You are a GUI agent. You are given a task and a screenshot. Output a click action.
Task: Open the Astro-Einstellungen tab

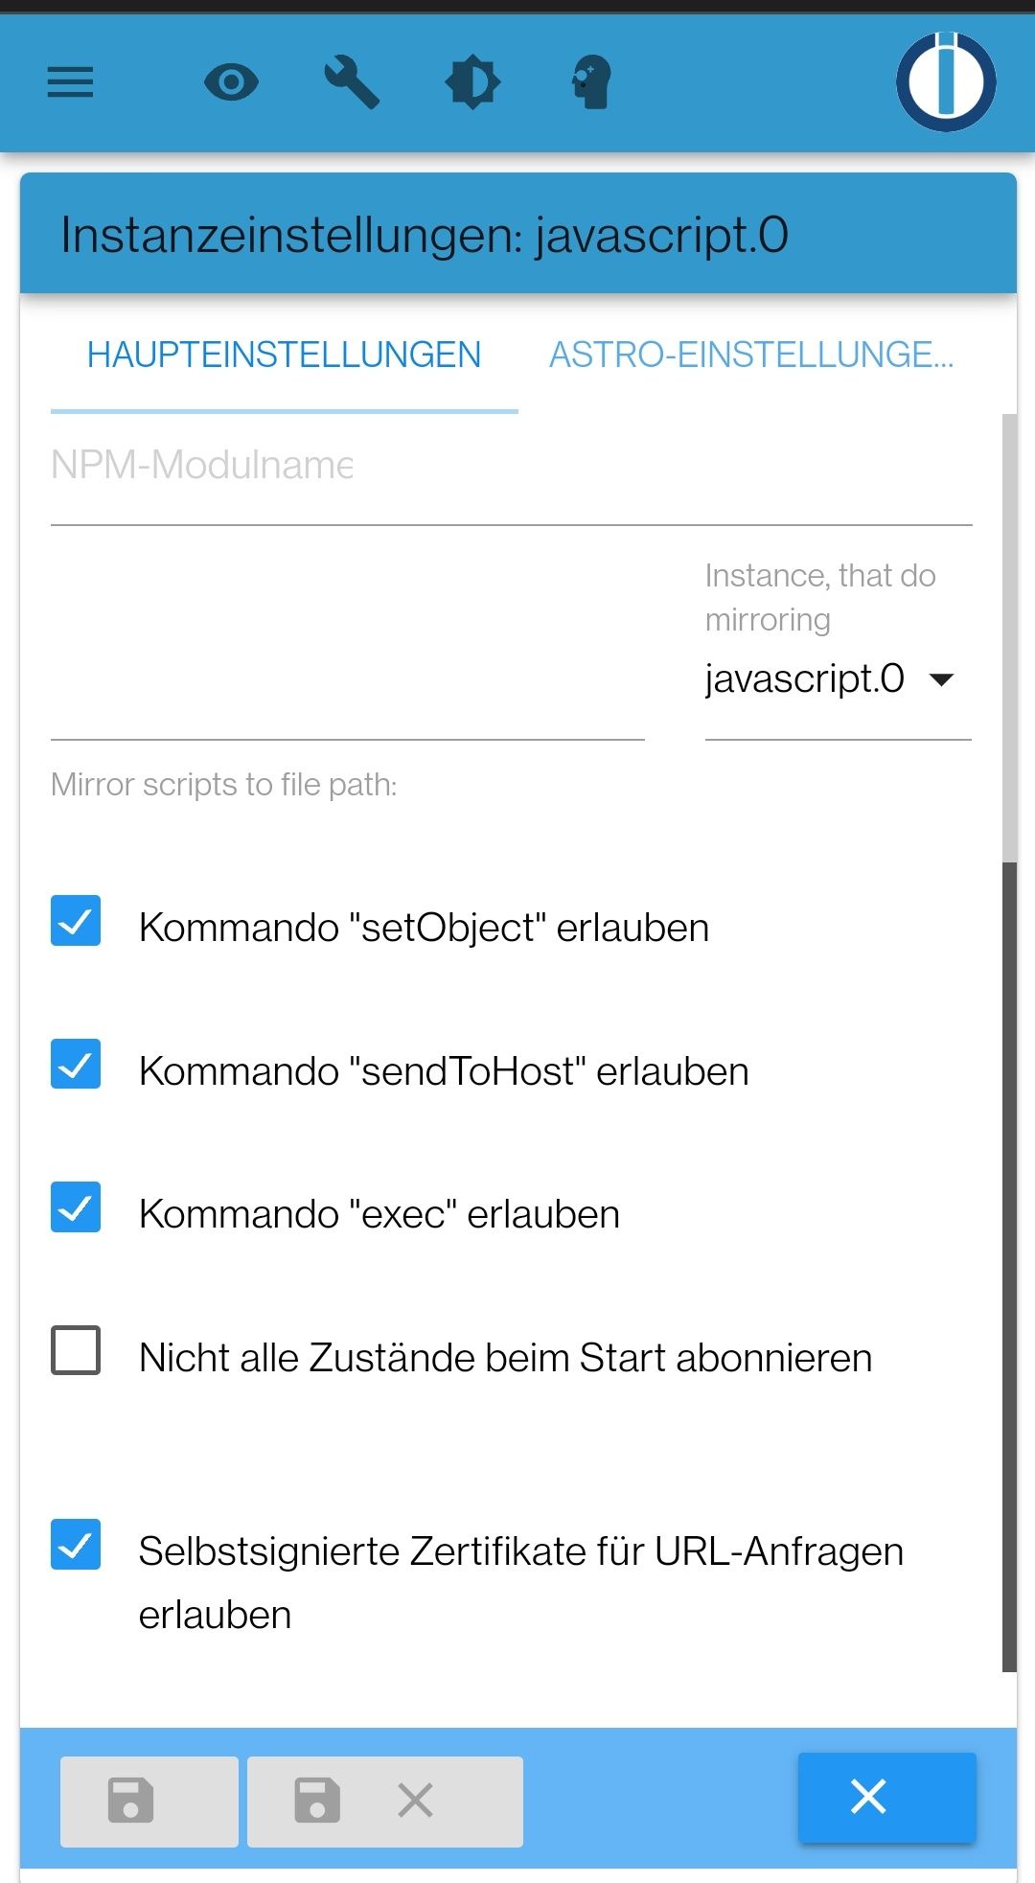(x=750, y=356)
